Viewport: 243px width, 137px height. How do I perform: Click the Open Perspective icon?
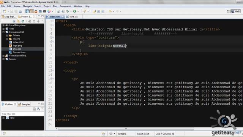point(228,11)
